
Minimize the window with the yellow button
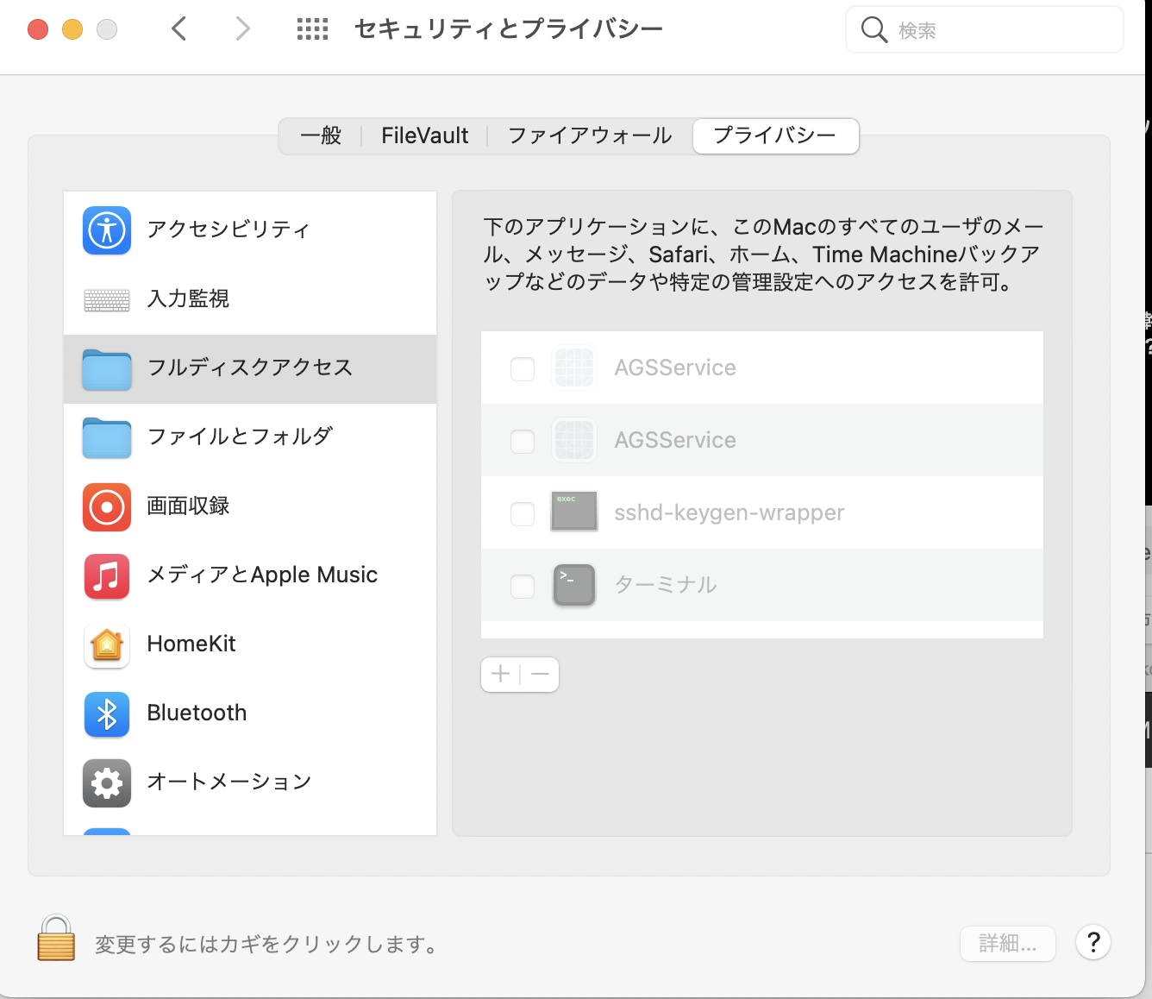coord(72,29)
